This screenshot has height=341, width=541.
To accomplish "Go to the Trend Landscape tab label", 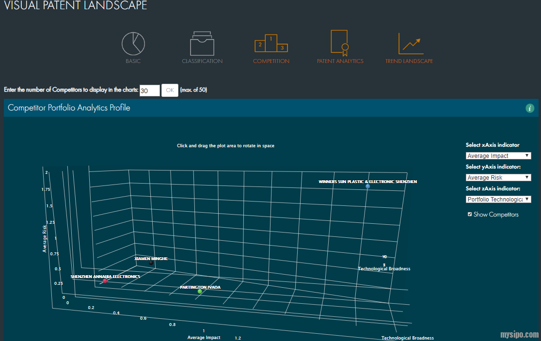I will (x=409, y=62).
